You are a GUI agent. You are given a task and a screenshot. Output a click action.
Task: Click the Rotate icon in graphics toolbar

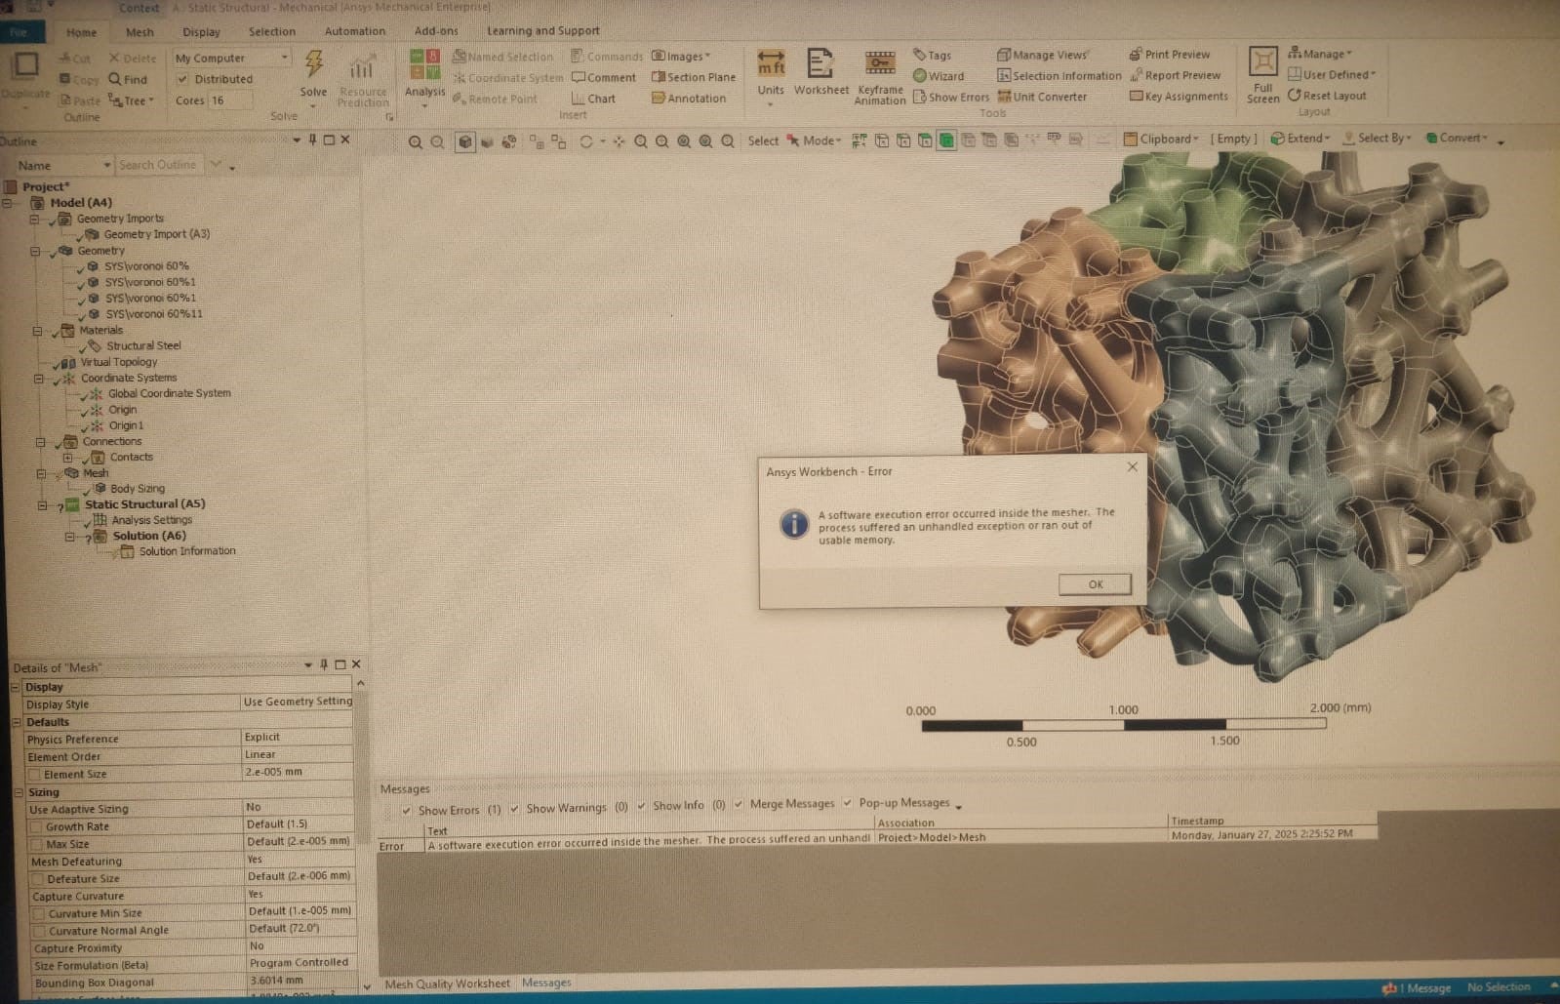click(585, 141)
